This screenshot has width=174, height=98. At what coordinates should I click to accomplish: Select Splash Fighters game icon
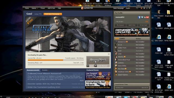click(x=116, y=75)
